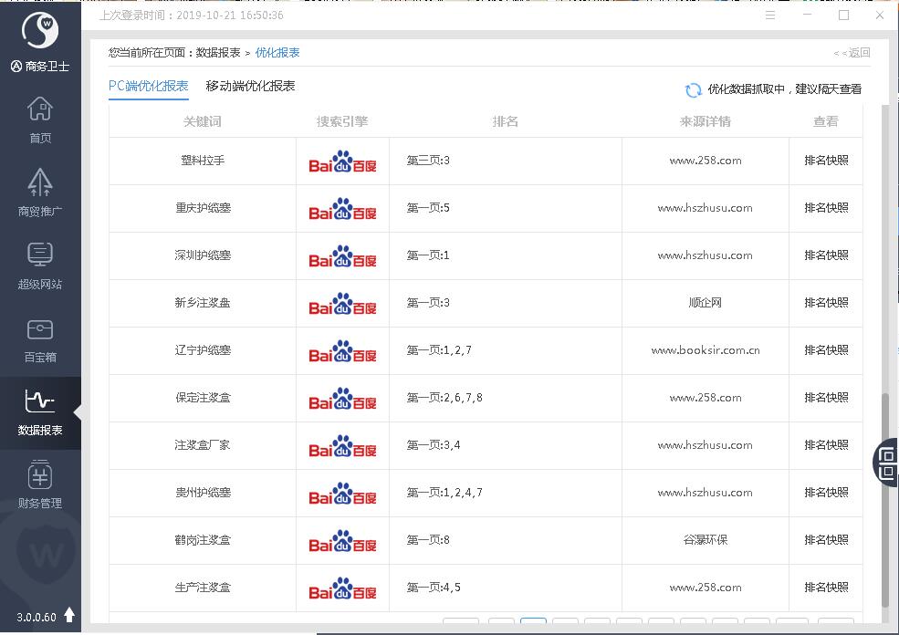
Task: Open the QR code icon on right edge
Action: [886, 462]
